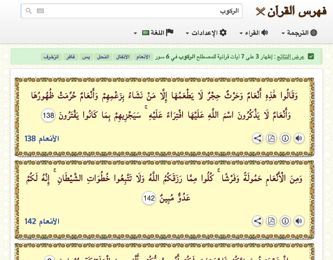Click the Saudi flag language indicator
The width and height of the screenshot is (333, 260).
146,33
